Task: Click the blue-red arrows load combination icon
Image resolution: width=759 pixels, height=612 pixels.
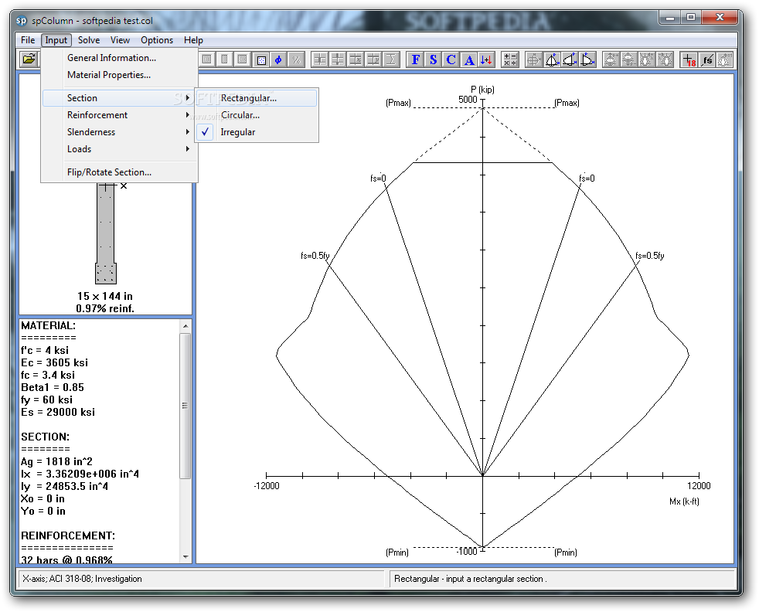Action: click(486, 59)
